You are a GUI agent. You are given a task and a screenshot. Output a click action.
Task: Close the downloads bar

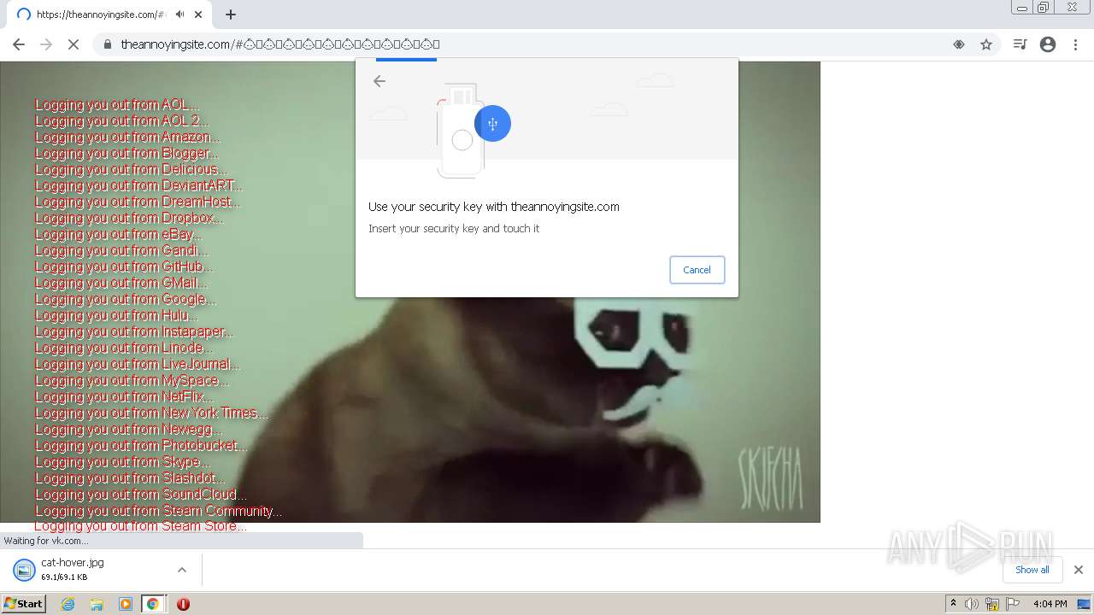click(1078, 570)
